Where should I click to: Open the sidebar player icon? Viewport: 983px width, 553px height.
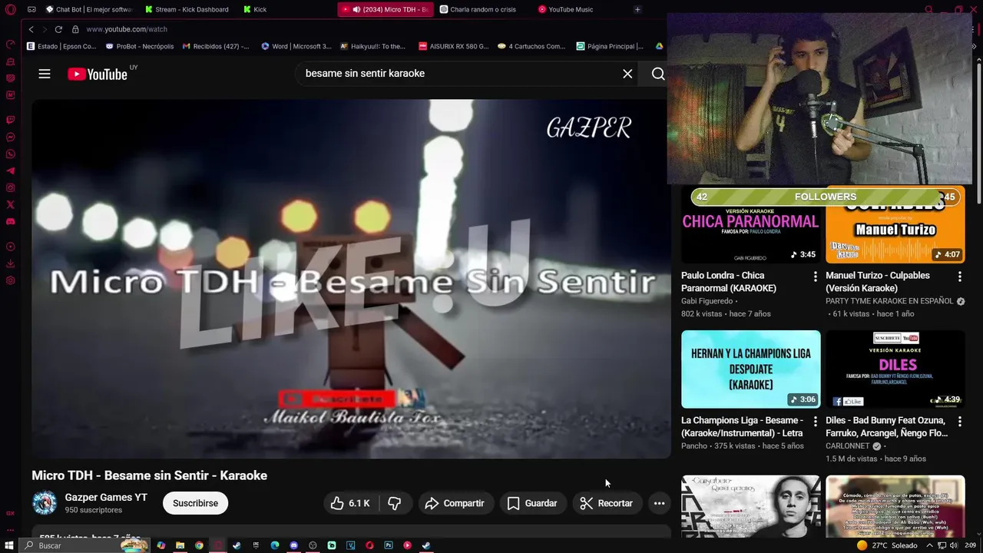click(x=10, y=247)
